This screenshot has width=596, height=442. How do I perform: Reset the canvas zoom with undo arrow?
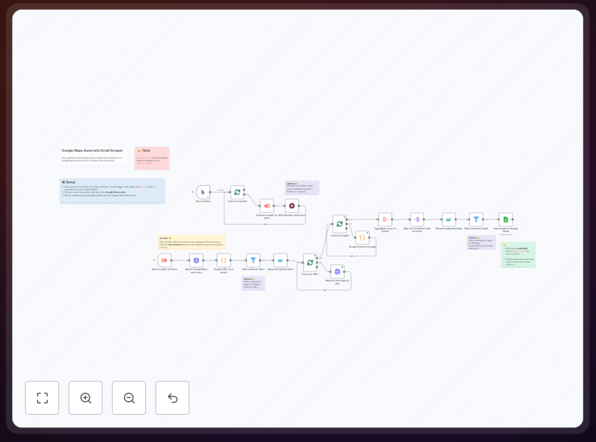pos(172,398)
